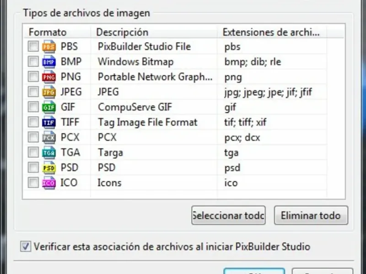Image resolution: width=366 pixels, height=274 pixels.
Task: Select the Targa description row
Action: pos(110,153)
